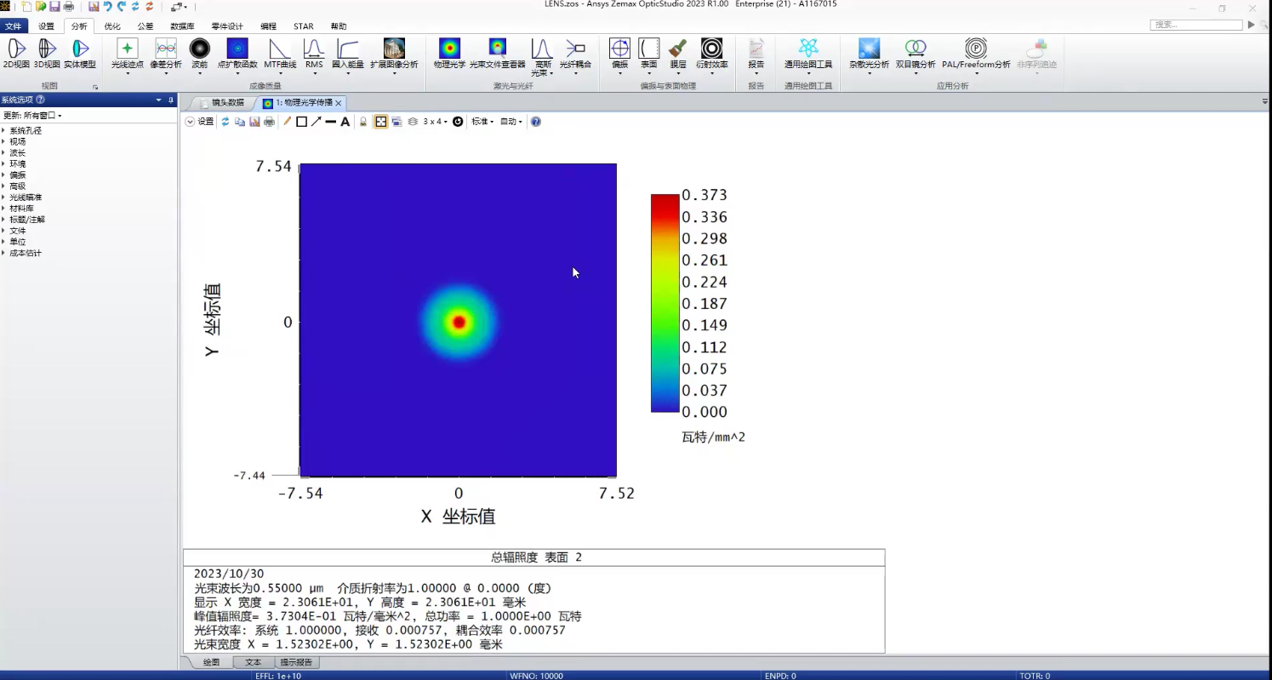Open the 3 x 4 grid dropdown
This screenshot has height=680, width=1272.
coord(437,122)
